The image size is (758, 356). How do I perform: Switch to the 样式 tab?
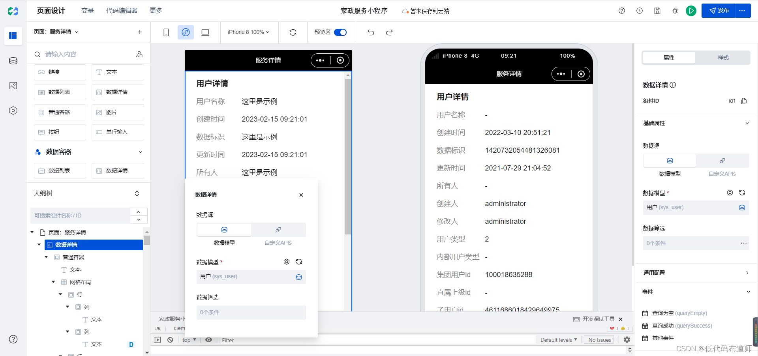[x=723, y=58]
